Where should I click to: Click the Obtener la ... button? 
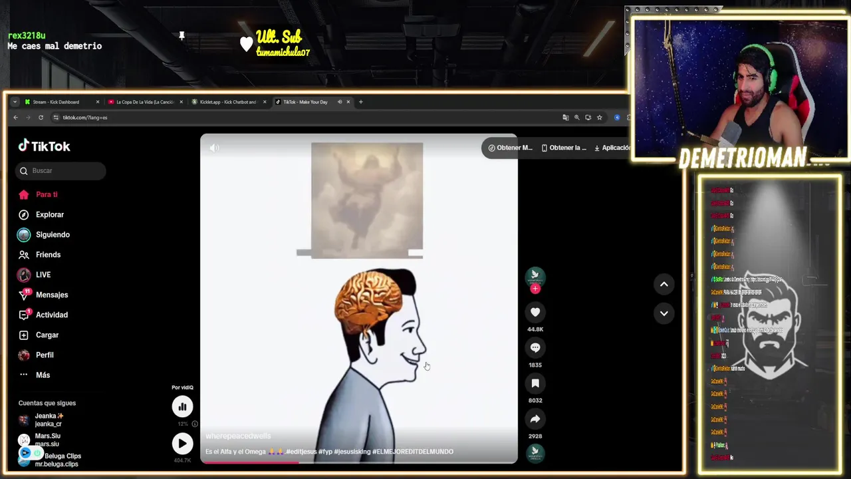point(564,148)
